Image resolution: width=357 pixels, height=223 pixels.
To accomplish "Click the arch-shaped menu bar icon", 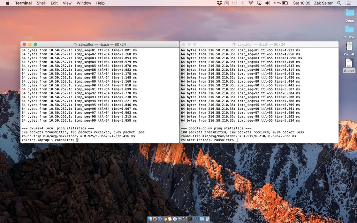I will pyautogui.click(x=227, y=3).
